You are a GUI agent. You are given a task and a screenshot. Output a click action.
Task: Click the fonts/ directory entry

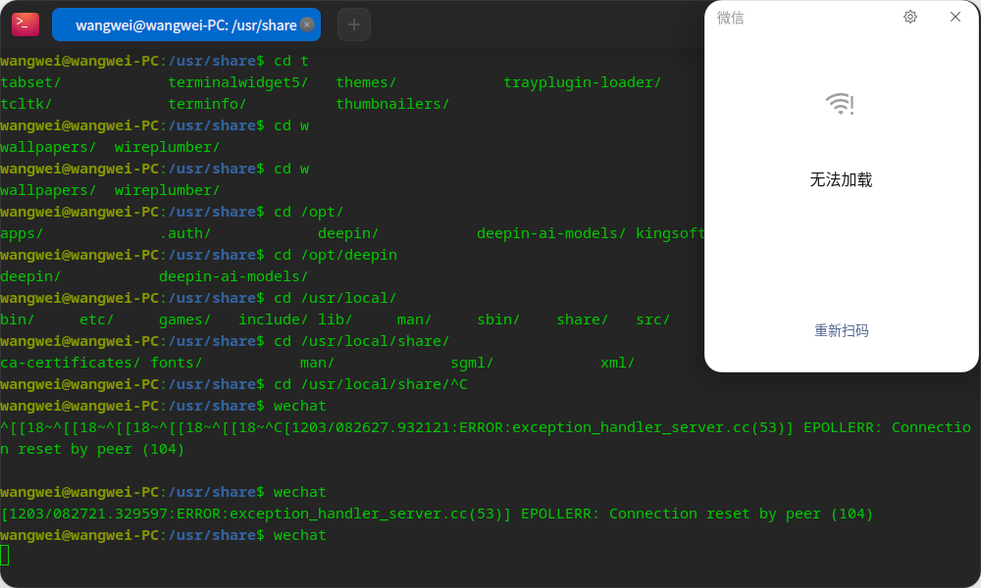point(177,363)
